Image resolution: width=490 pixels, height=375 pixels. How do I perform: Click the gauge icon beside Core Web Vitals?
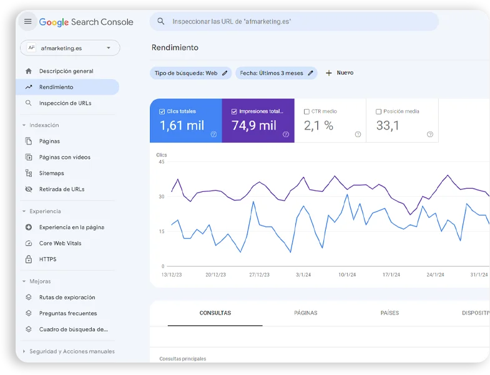pyautogui.click(x=29, y=244)
